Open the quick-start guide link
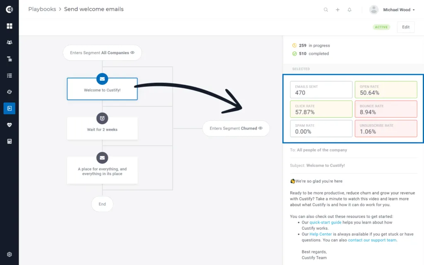 click(x=325, y=222)
